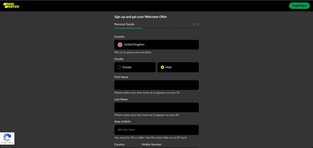The height and width of the screenshot is (148, 313).
Task: Click the '1 / 3' step counter
Action: [196, 24]
